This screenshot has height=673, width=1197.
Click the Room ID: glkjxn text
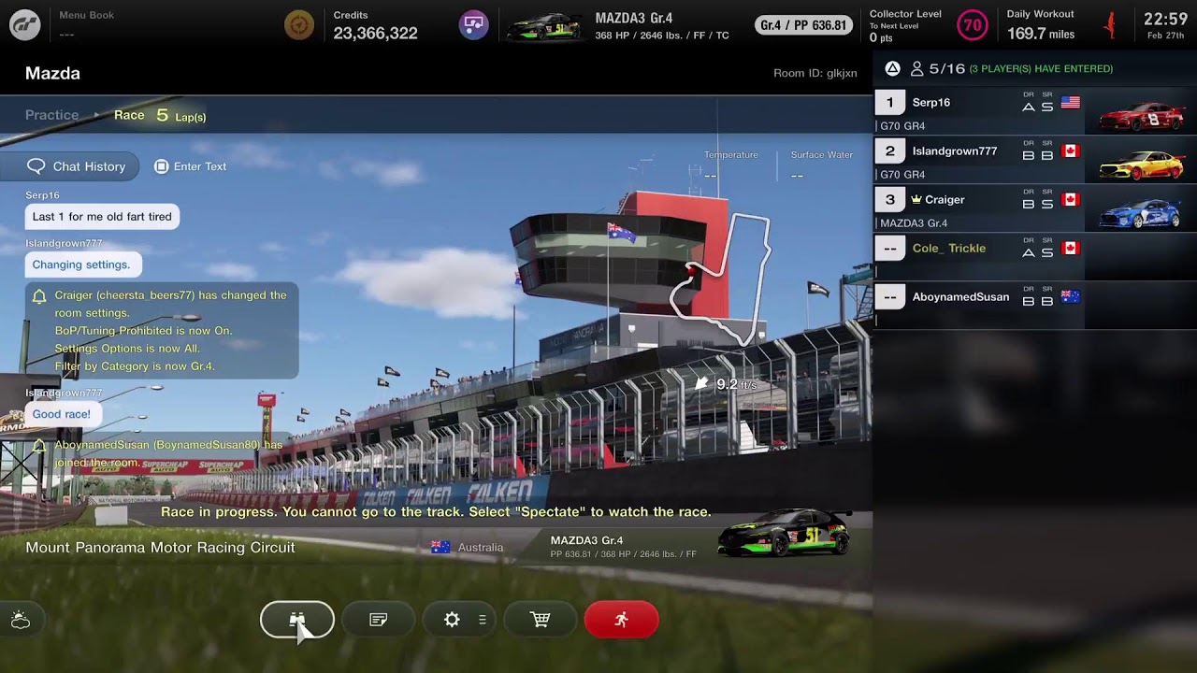pos(815,73)
